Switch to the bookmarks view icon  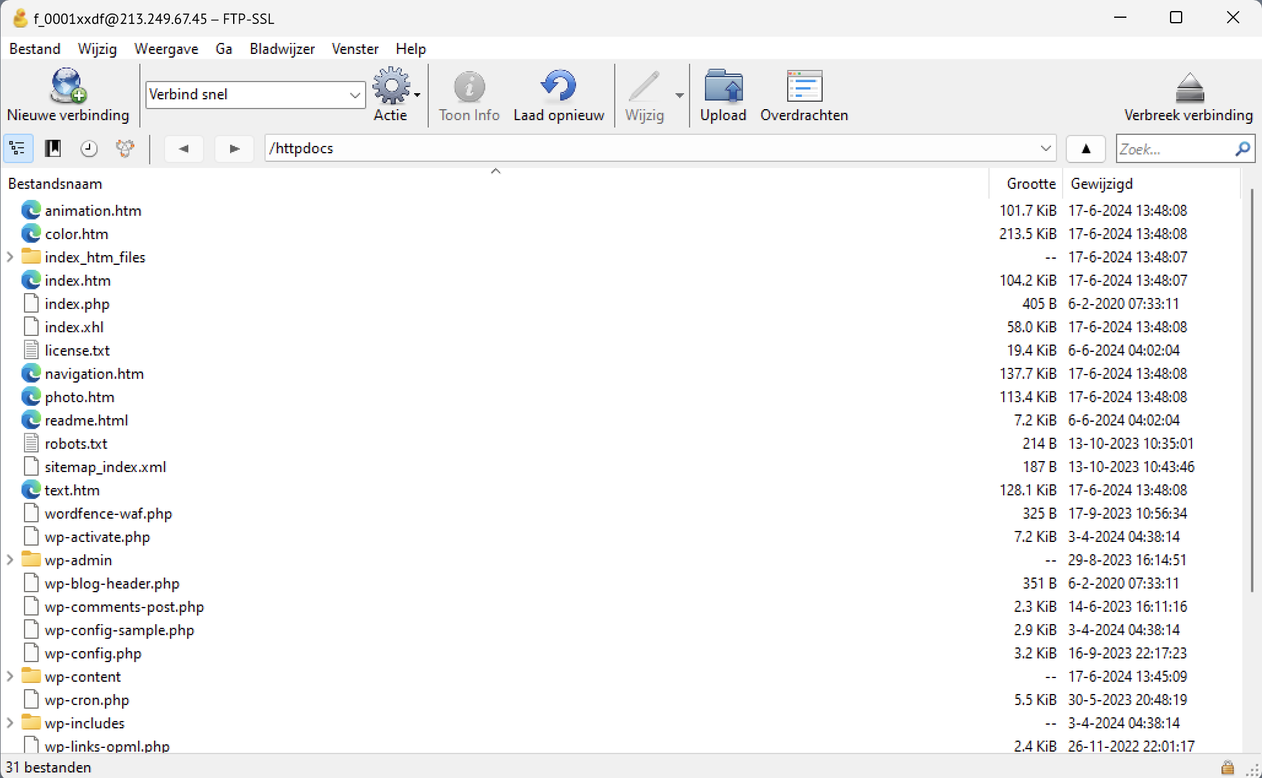tap(53, 148)
